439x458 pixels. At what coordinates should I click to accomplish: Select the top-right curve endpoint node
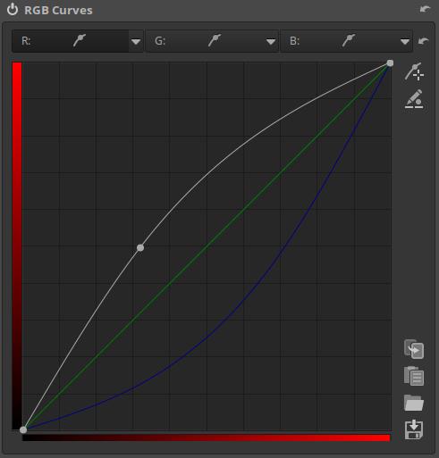(x=390, y=63)
